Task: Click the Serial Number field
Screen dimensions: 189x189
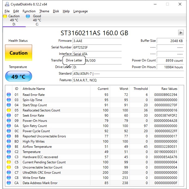Action: (97, 47)
